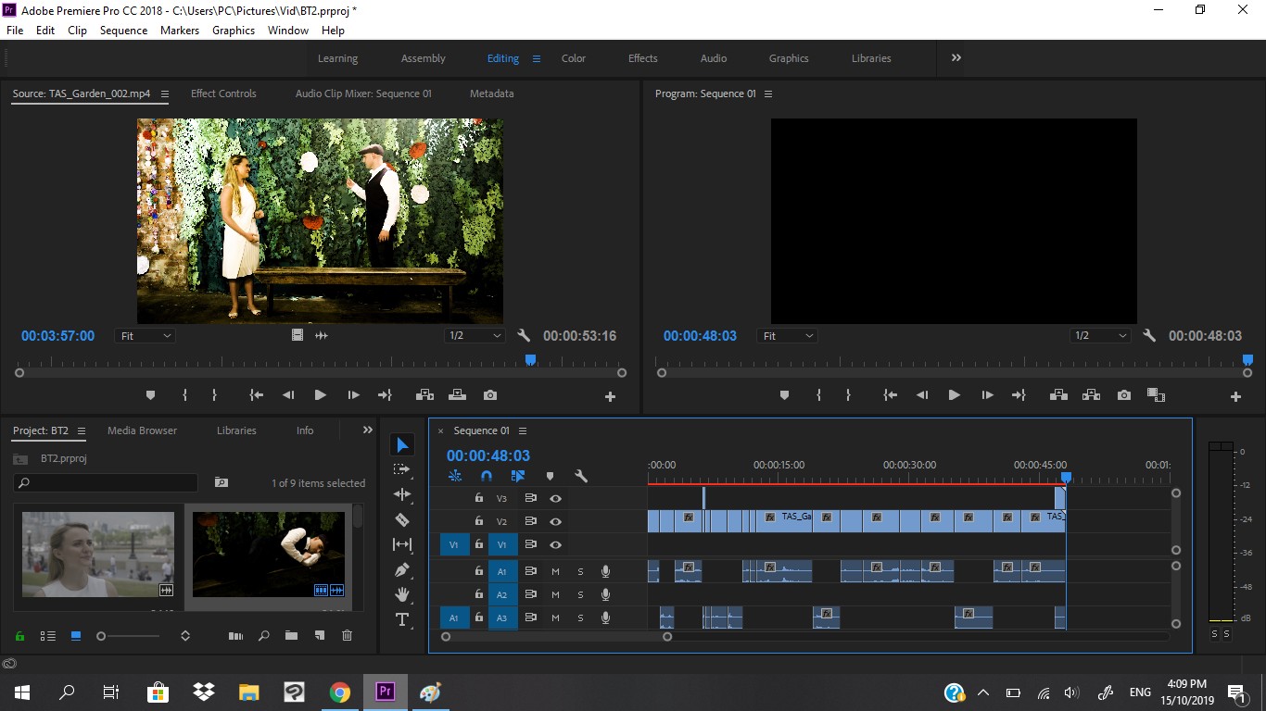Add marker in Source monitor

151,395
